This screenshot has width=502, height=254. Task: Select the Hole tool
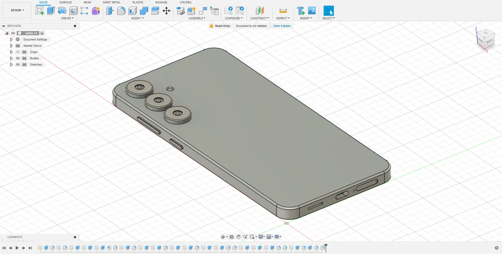click(x=73, y=11)
